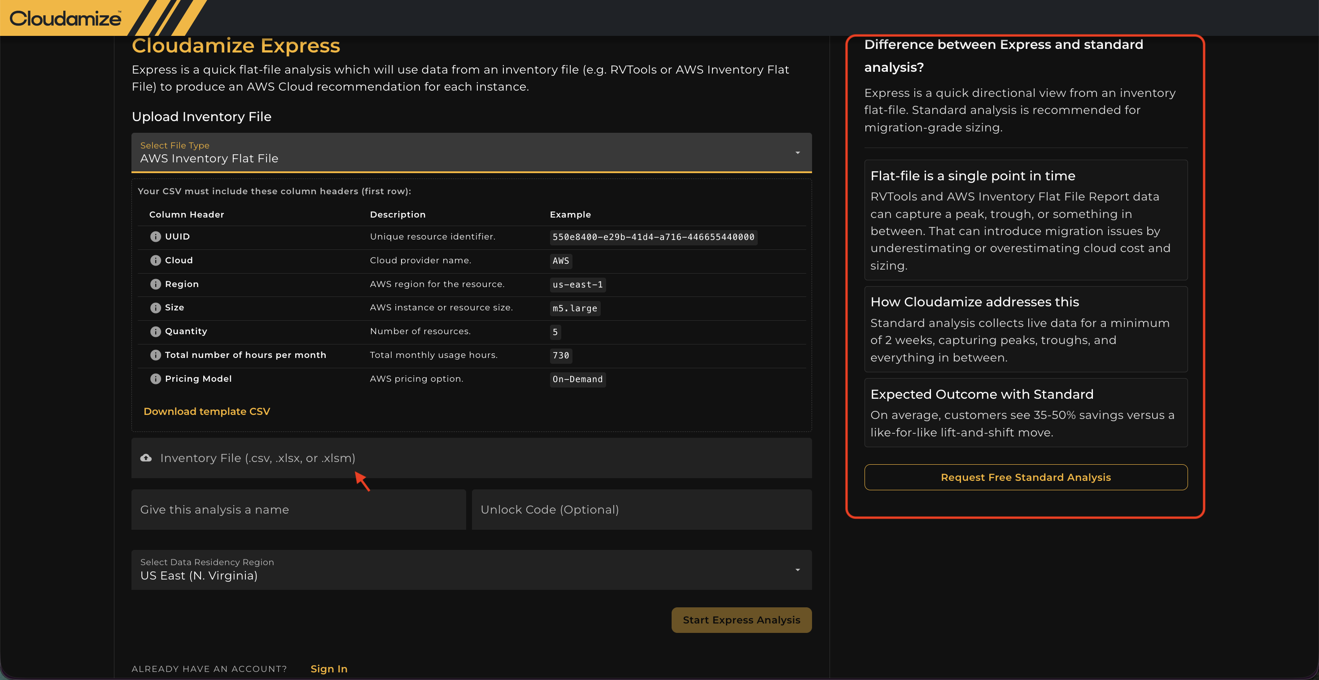Click the Inventory File upload field

pyautogui.click(x=472, y=458)
